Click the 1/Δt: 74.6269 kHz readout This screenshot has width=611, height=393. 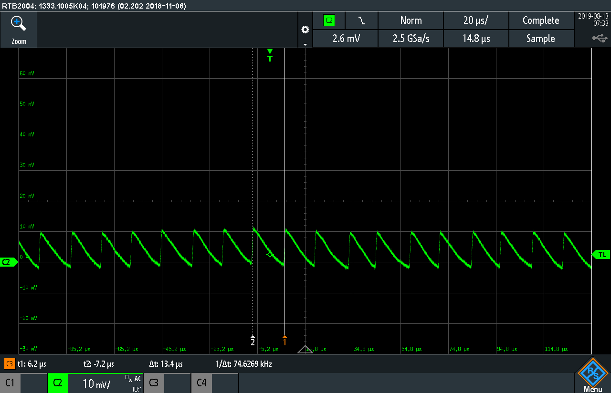pos(243,364)
